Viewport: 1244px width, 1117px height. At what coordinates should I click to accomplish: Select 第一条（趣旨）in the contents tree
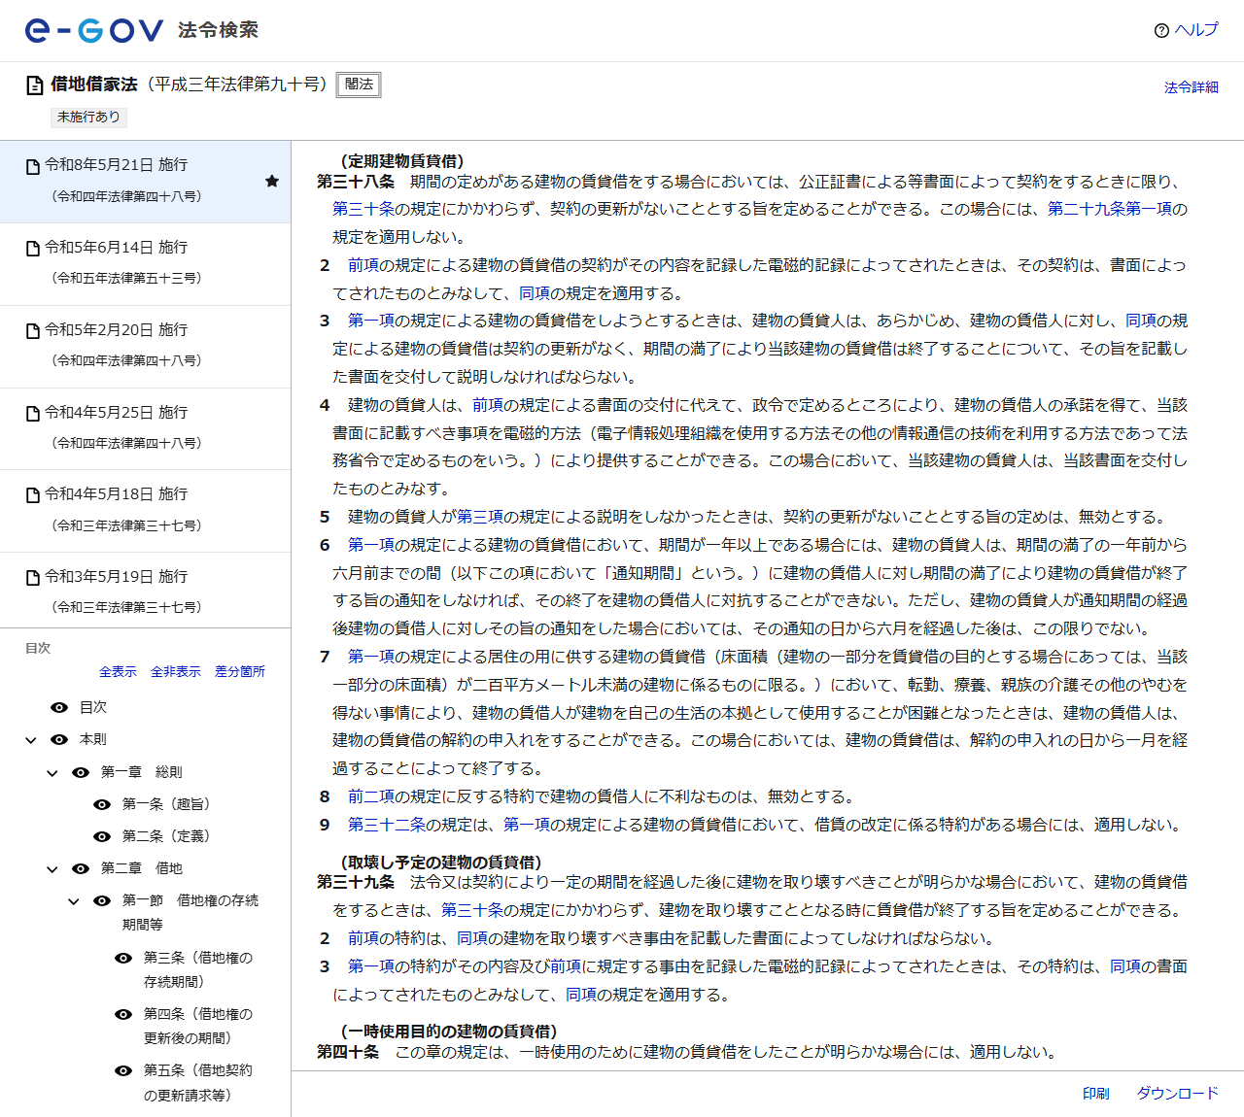[x=166, y=804]
